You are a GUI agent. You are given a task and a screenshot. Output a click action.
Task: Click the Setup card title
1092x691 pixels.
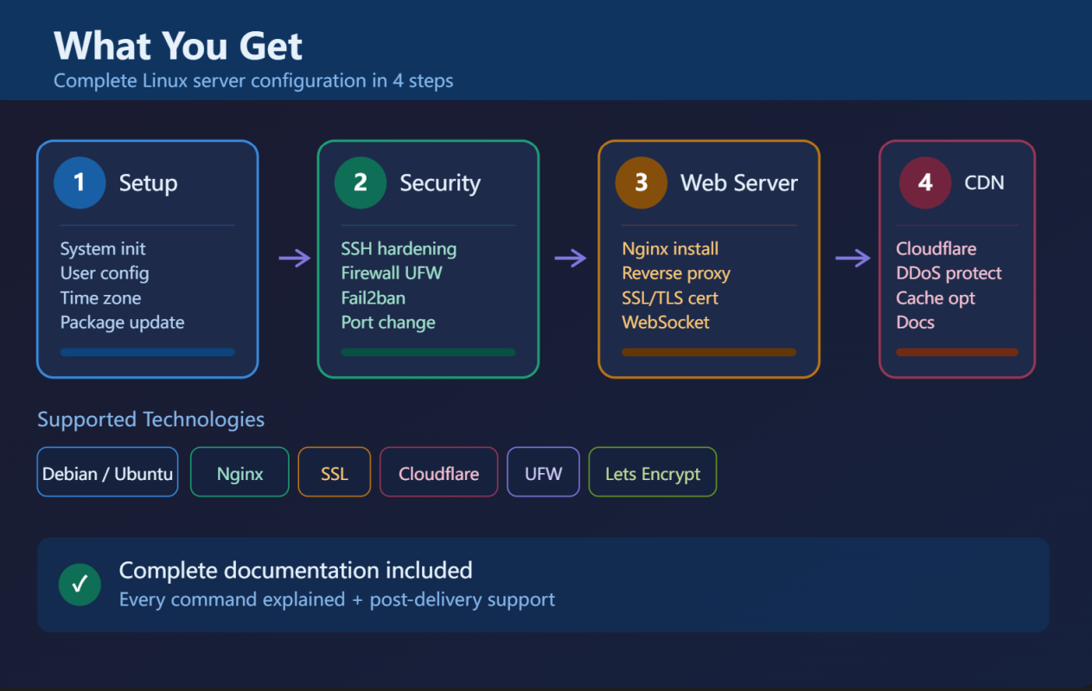[x=148, y=183]
